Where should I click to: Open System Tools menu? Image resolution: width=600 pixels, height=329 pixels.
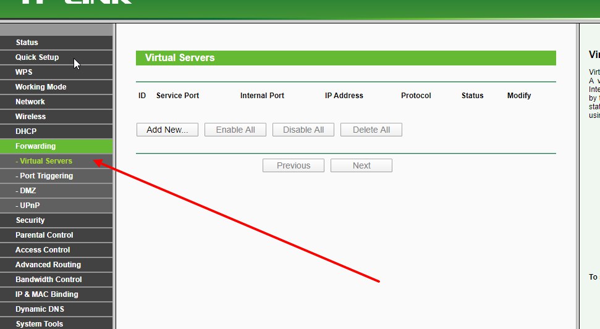56,323
